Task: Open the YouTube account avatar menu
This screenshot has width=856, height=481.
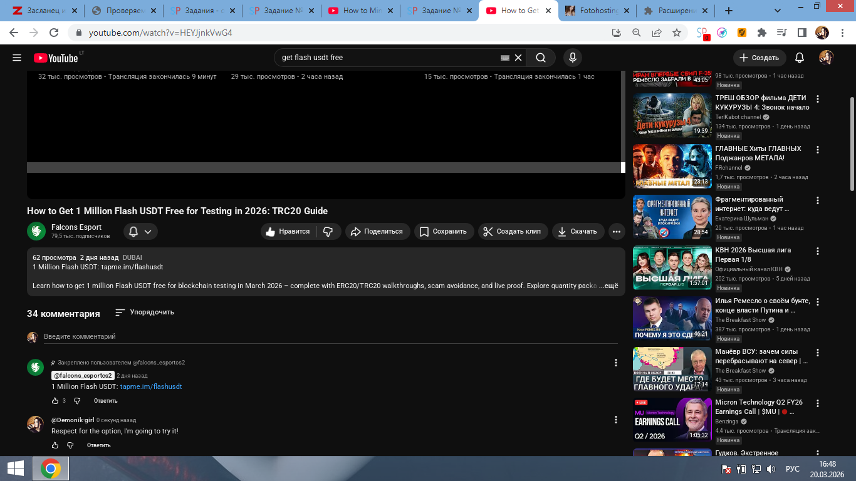Action: pyautogui.click(x=827, y=58)
